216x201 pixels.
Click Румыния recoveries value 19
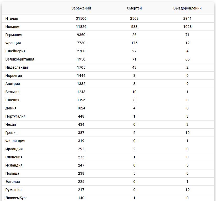pyautogui.click(x=187, y=190)
